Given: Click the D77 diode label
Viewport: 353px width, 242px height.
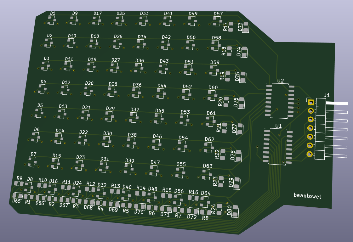Looking at the screenshot, I should (234, 128).
